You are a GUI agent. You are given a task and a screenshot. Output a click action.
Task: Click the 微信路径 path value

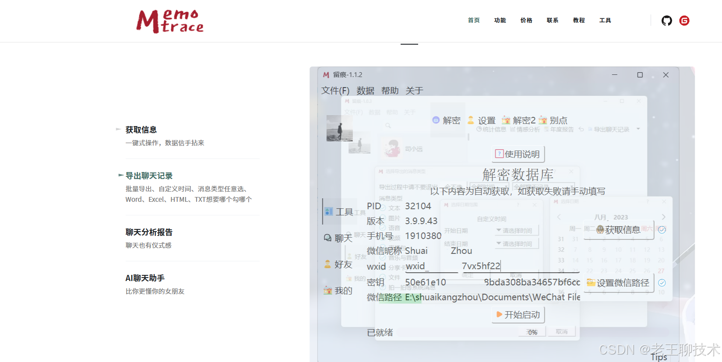pos(492,297)
